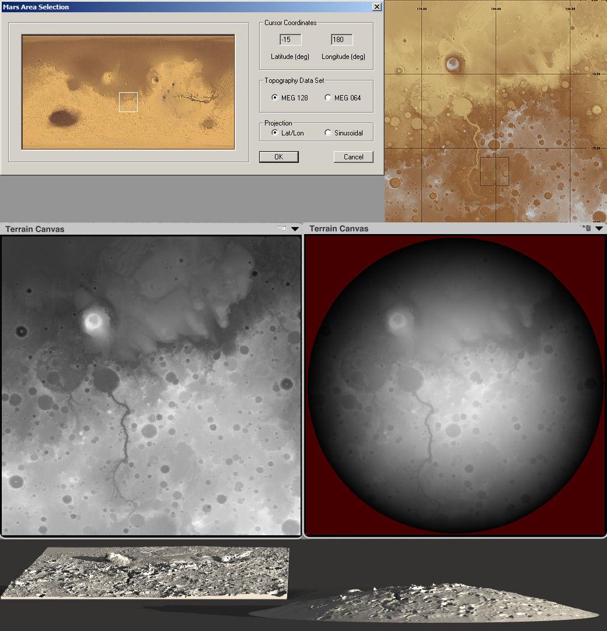Dismiss dialog with the Cancel button
607x631 pixels.
354,157
